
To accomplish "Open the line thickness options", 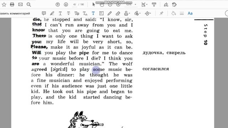I will coord(182,14).
